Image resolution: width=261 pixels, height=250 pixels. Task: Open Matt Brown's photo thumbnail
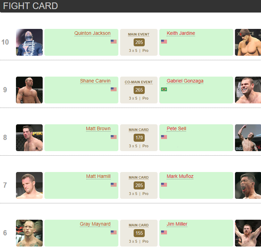coord(29,138)
